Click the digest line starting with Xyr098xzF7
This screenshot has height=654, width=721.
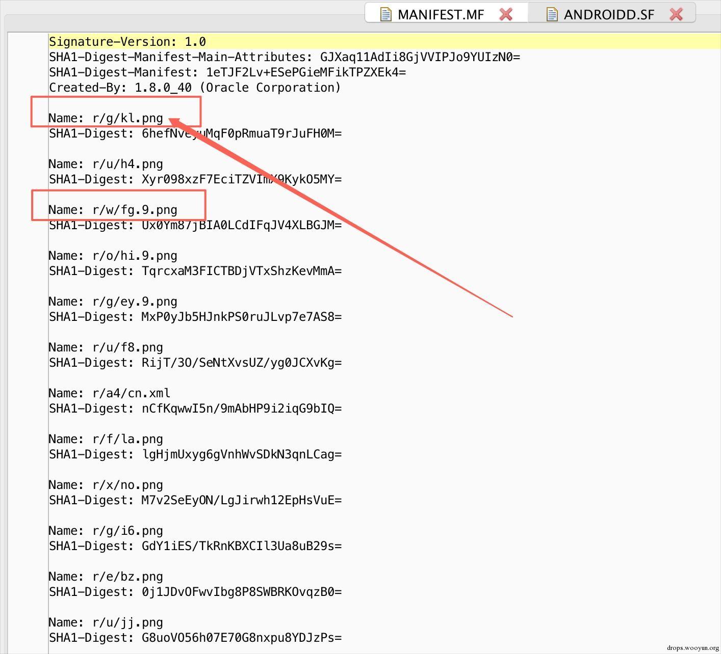click(x=195, y=179)
